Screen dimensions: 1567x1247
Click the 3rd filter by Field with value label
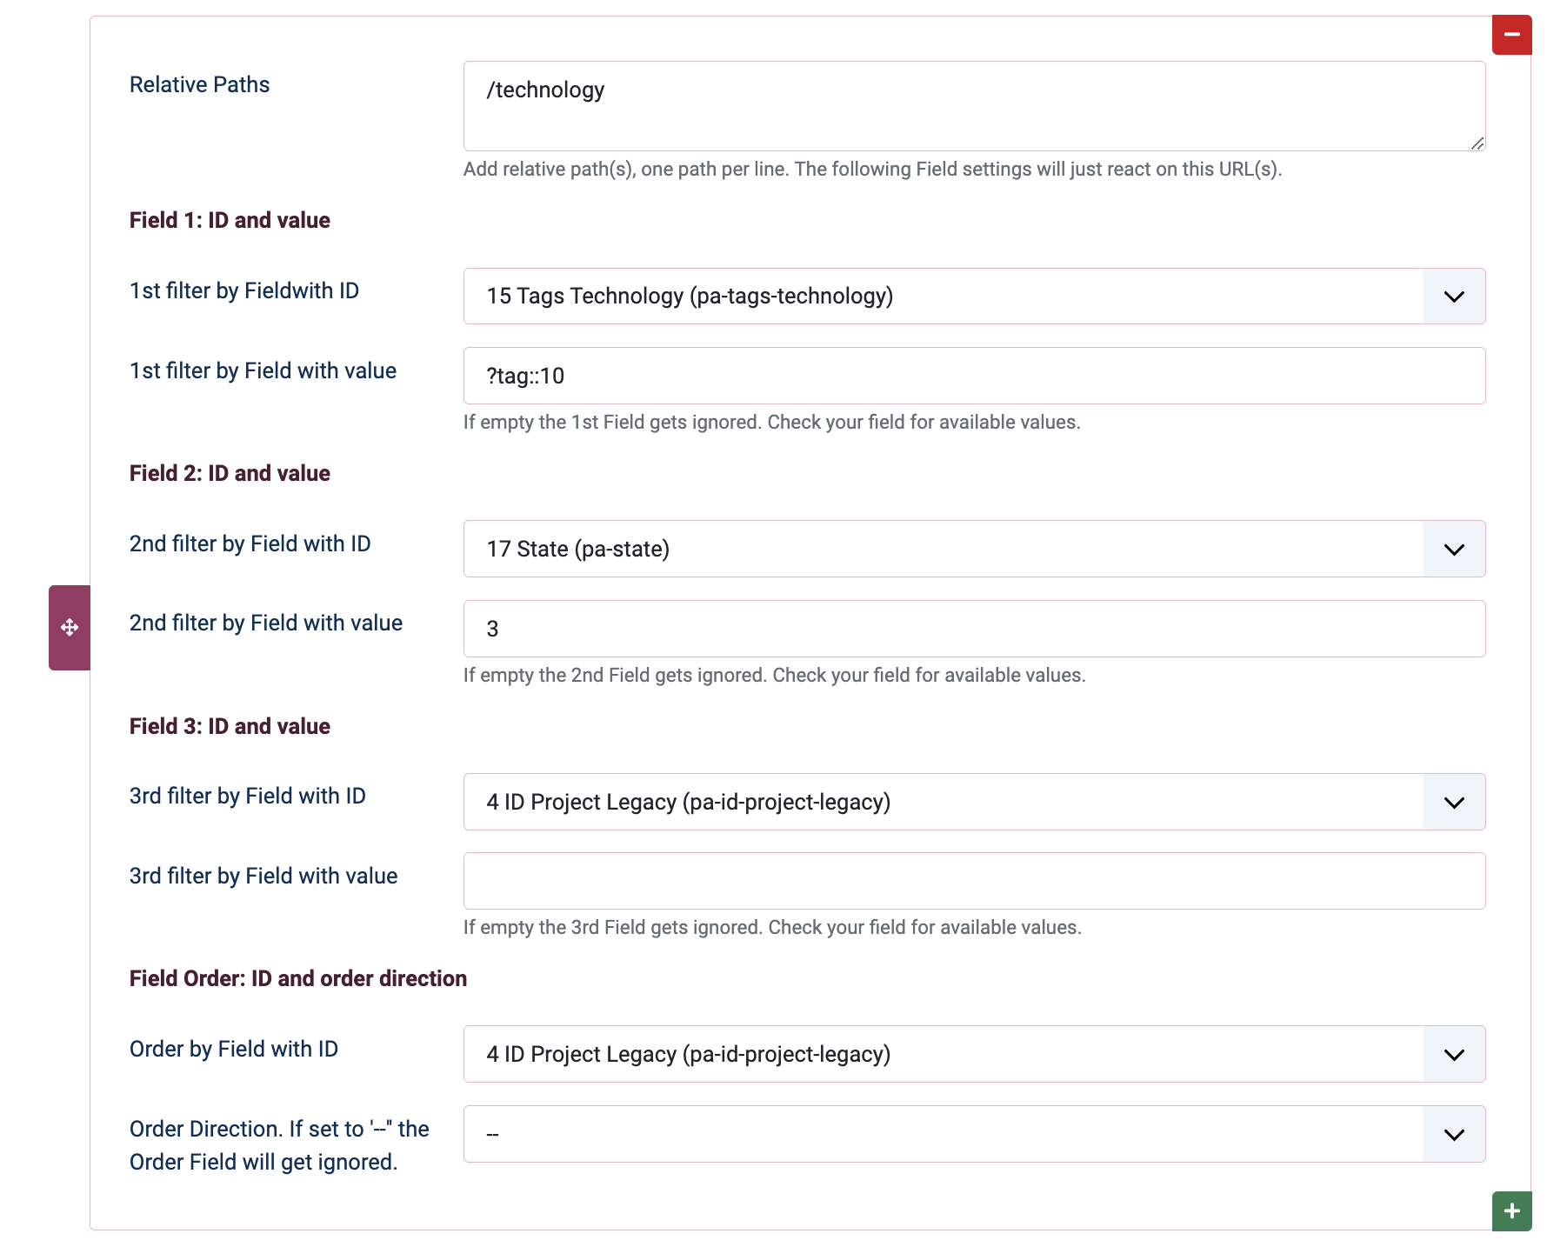coord(263,876)
